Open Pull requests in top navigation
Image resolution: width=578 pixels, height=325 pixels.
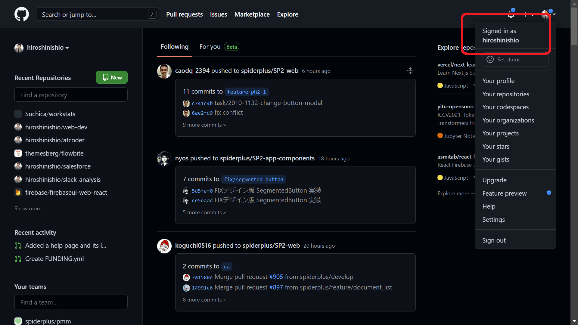click(x=184, y=14)
